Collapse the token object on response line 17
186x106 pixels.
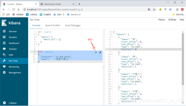111,72
